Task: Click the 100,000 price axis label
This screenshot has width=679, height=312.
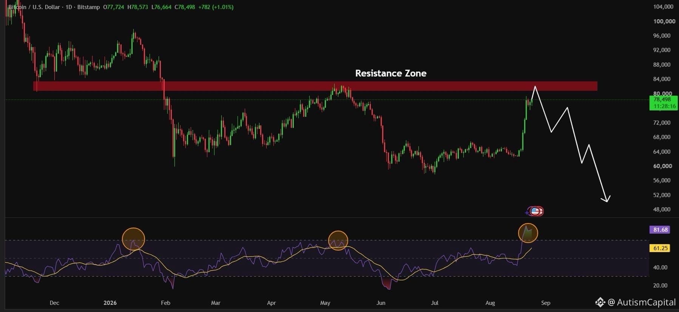Action: [x=664, y=21]
